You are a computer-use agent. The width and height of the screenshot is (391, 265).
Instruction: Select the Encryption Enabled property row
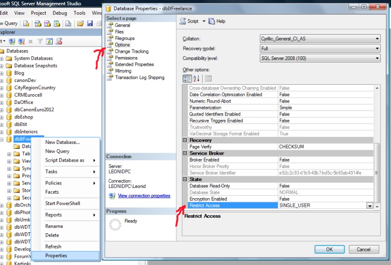tap(281, 199)
